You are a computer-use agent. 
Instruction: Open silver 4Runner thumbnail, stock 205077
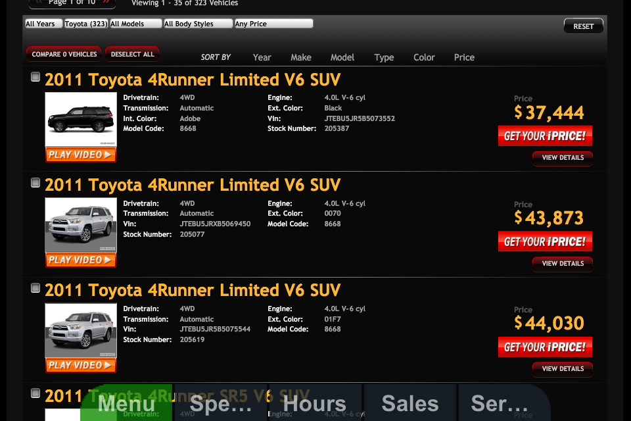(x=81, y=225)
